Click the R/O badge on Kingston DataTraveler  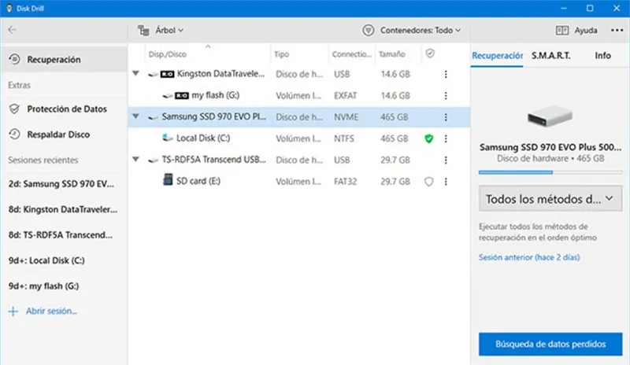pyautogui.click(x=167, y=74)
